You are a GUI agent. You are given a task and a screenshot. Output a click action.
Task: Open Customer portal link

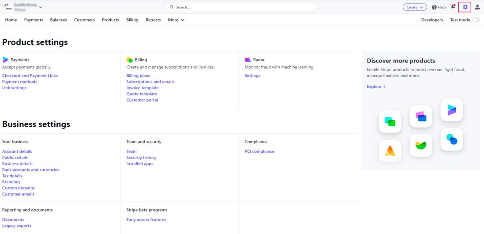click(x=142, y=100)
